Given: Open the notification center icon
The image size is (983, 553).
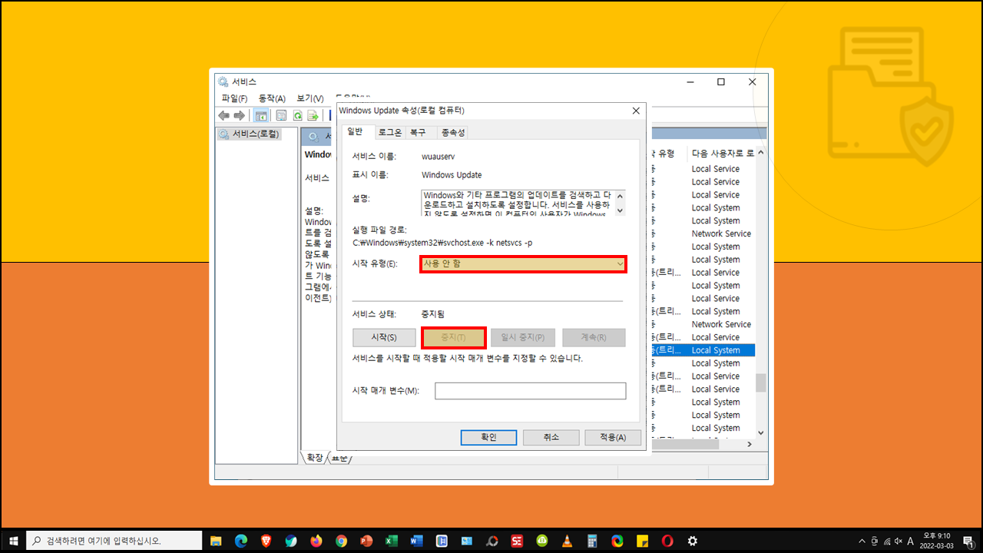Looking at the screenshot, I should pos(968,541).
